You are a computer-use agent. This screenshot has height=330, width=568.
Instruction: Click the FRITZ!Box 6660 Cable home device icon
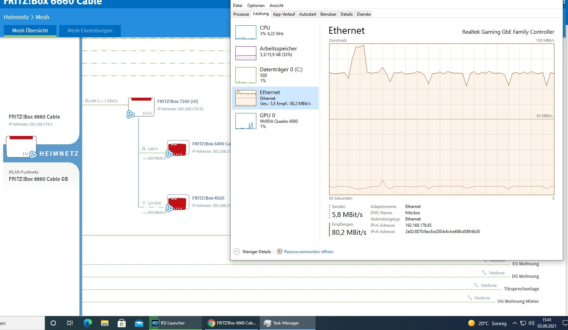pyautogui.click(x=21, y=146)
